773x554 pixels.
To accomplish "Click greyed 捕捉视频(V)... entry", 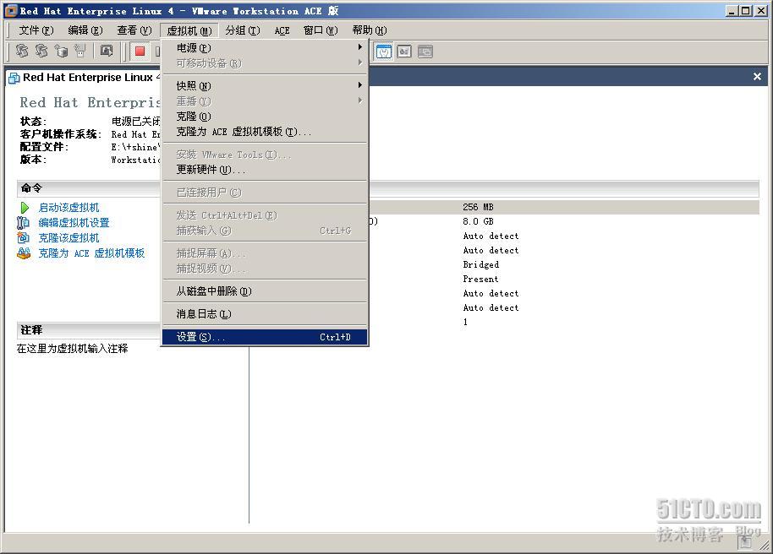I will pyautogui.click(x=265, y=269).
